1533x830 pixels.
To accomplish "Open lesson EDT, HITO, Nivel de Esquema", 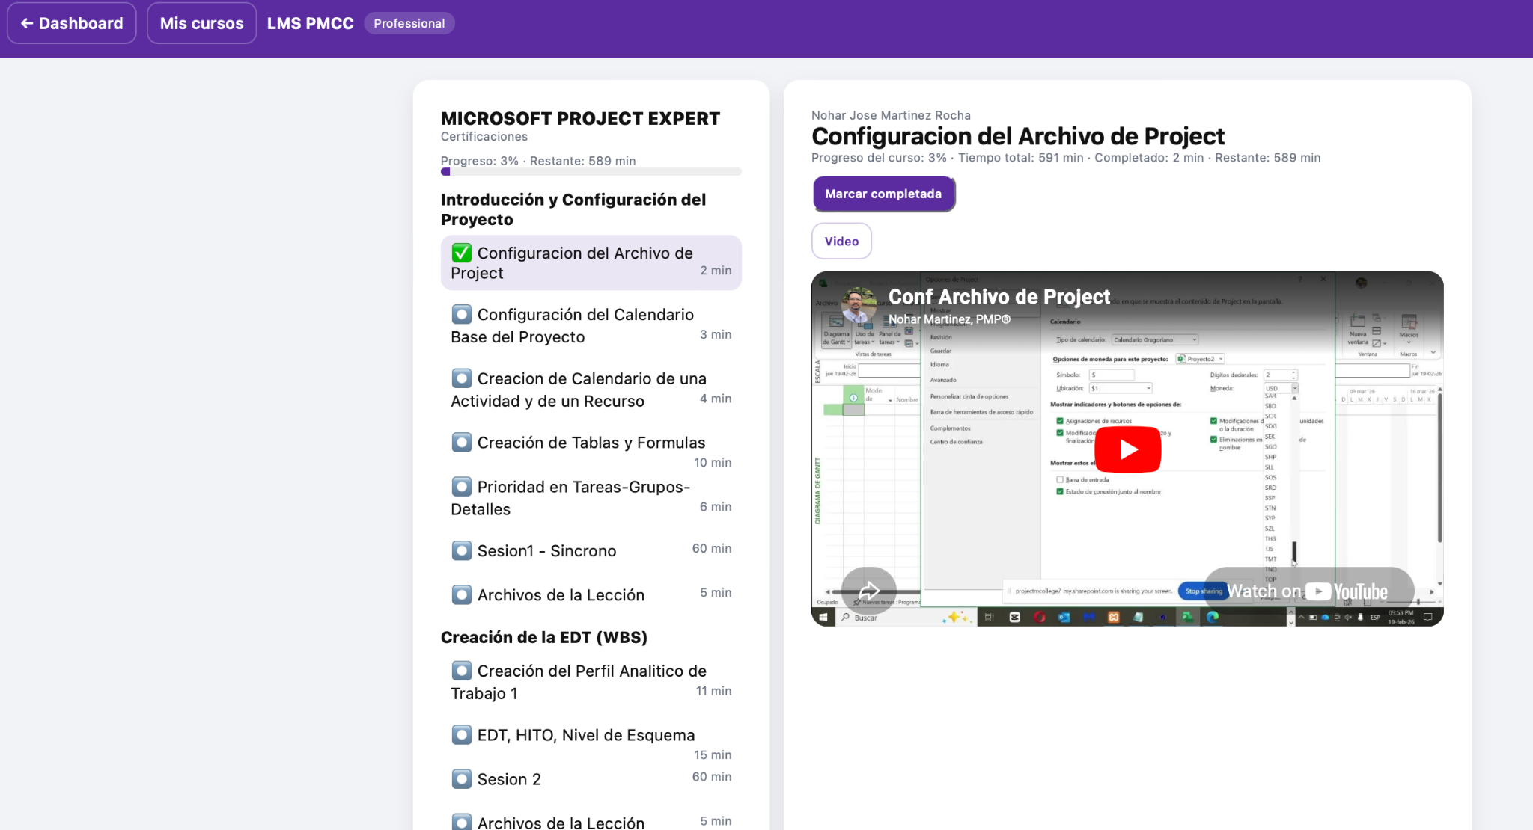I will pyautogui.click(x=591, y=744).
